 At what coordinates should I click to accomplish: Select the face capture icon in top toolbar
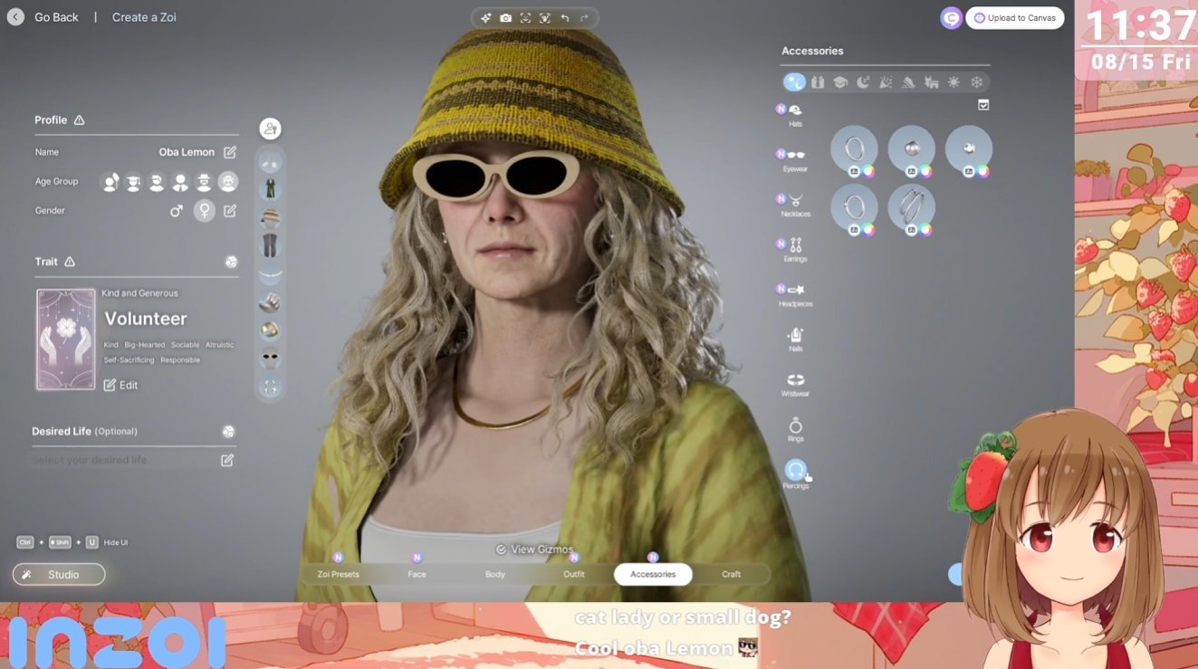click(x=525, y=18)
